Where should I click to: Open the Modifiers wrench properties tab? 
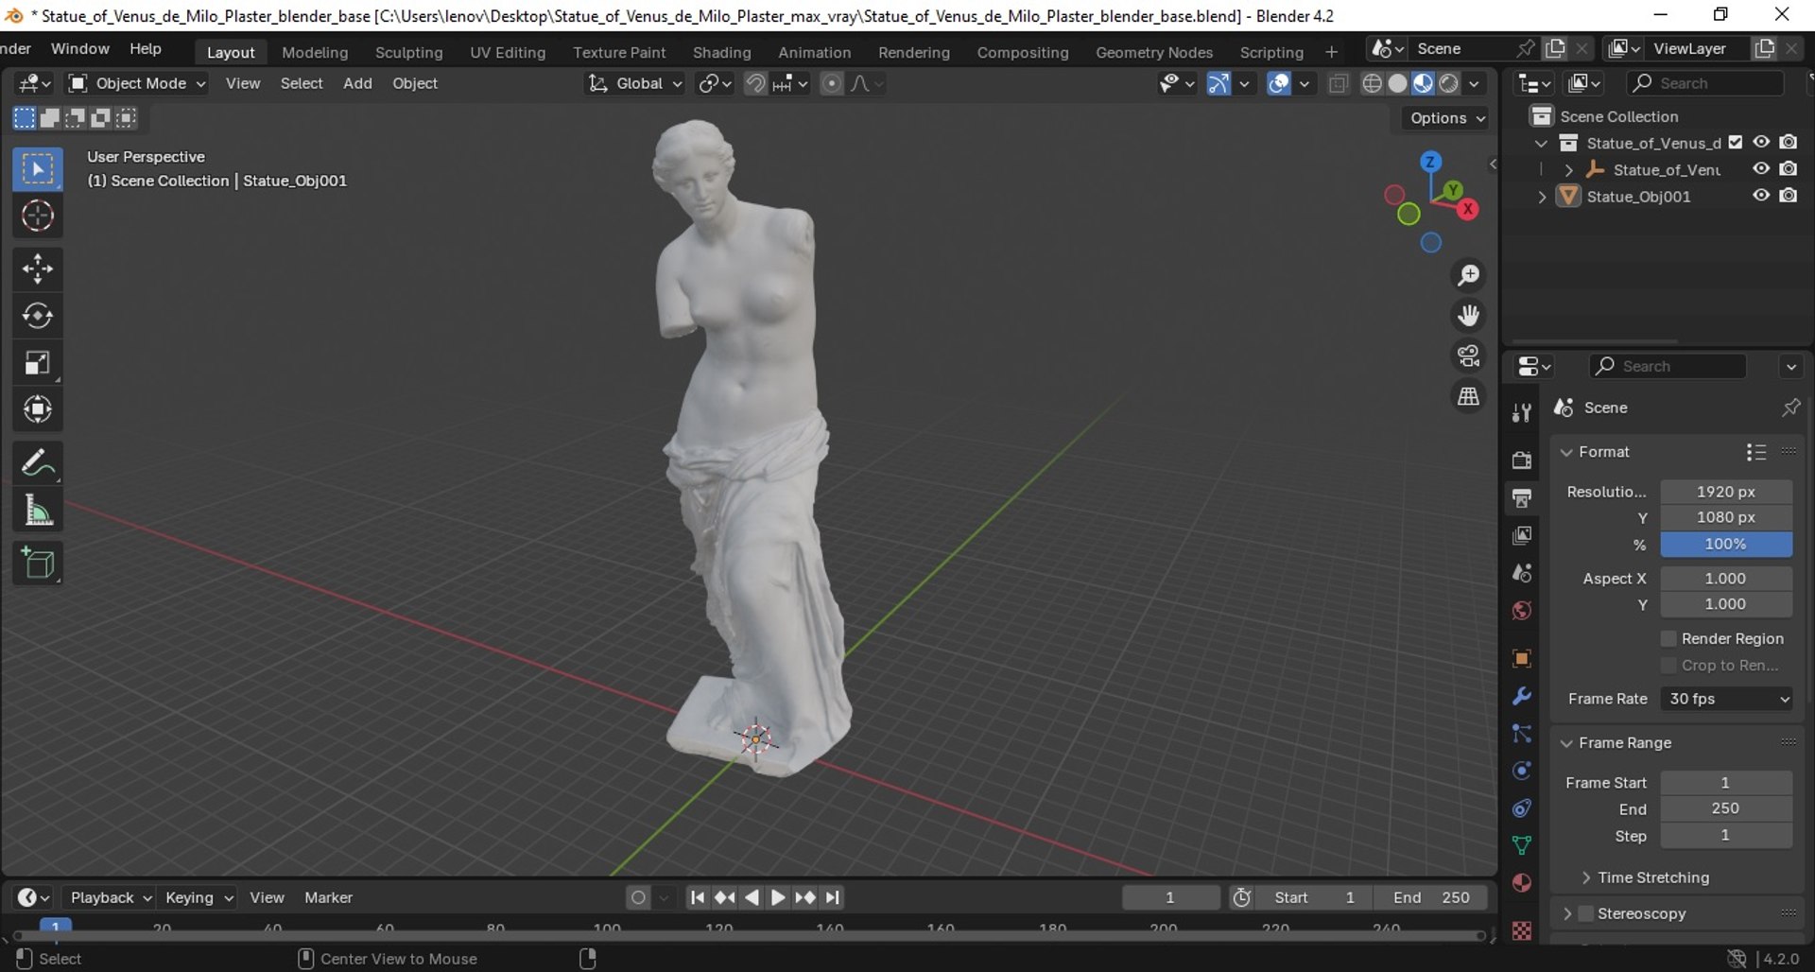[x=1521, y=696]
